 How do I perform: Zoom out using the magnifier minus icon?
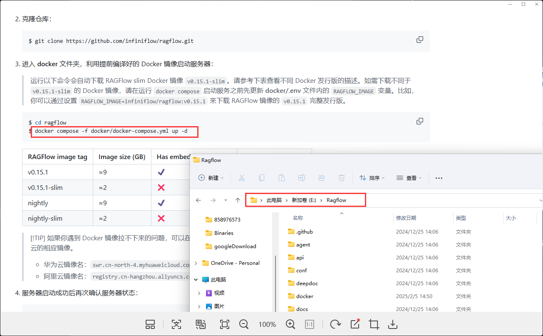(244, 324)
